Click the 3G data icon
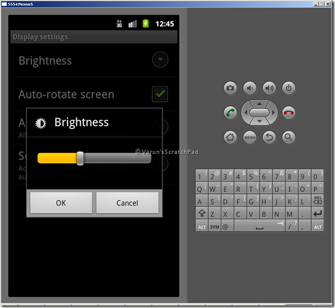The width and height of the screenshot is (335, 308). coord(119,24)
